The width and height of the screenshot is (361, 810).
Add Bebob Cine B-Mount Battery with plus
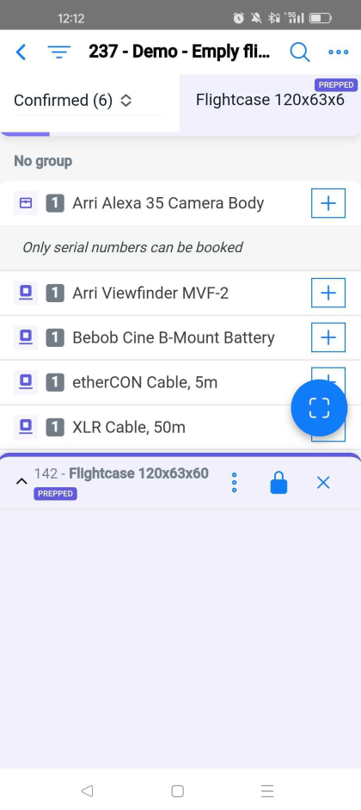328,337
